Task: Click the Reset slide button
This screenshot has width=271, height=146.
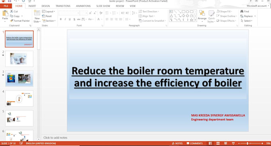Action: 47,16
